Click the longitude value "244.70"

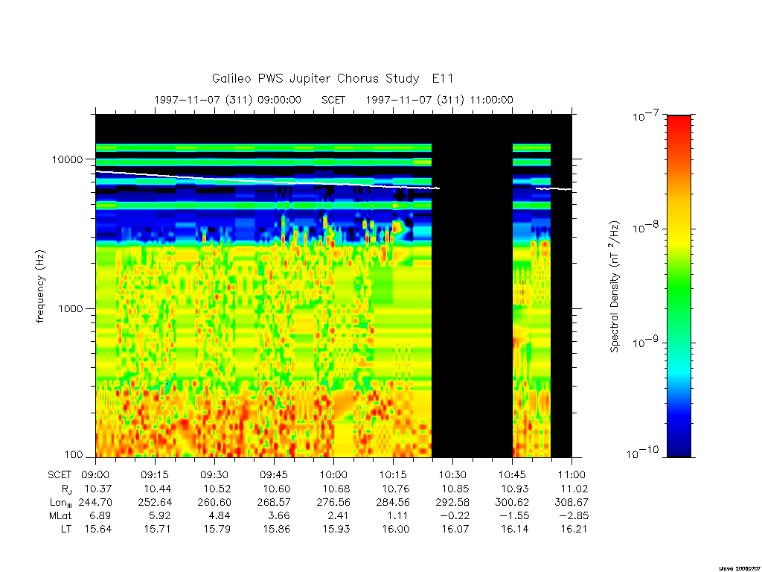point(95,503)
